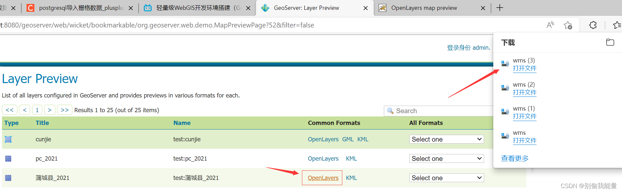The width and height of the screenshot is (622, 192).
Task: Go to next page of results
Action: point(49,110)
